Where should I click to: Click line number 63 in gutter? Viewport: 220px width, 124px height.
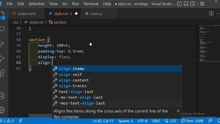19,68
